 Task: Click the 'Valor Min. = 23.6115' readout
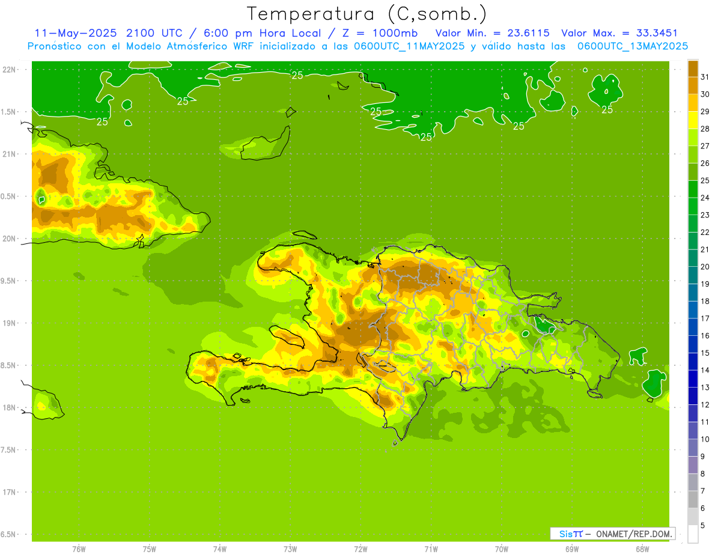pos(492,32)
